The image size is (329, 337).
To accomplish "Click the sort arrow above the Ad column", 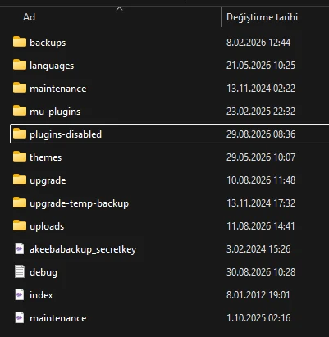I will [119, 9].
